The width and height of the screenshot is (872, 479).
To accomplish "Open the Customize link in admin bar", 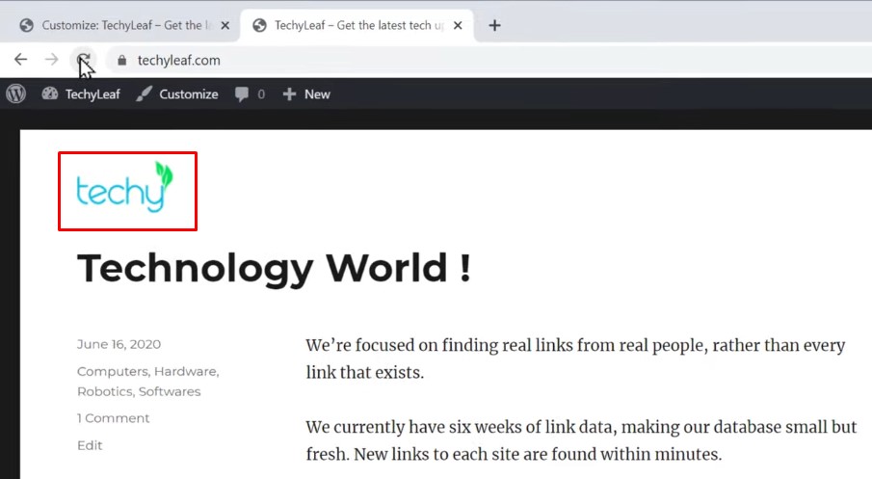I will coord(177,93).
